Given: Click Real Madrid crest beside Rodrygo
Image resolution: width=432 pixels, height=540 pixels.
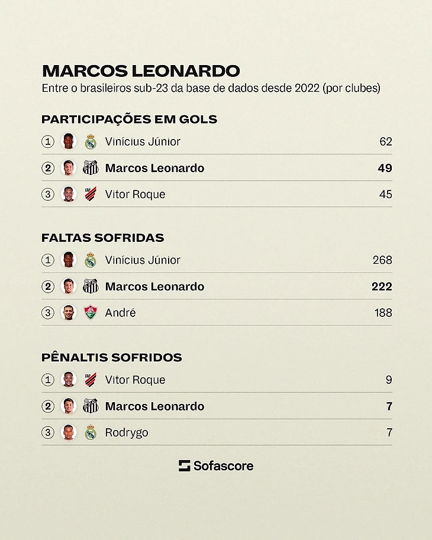Looking at the screenshot, I should pos(91,432).
